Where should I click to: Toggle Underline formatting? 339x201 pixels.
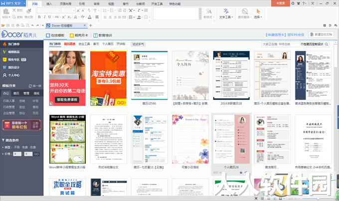[x=49, y=17]
